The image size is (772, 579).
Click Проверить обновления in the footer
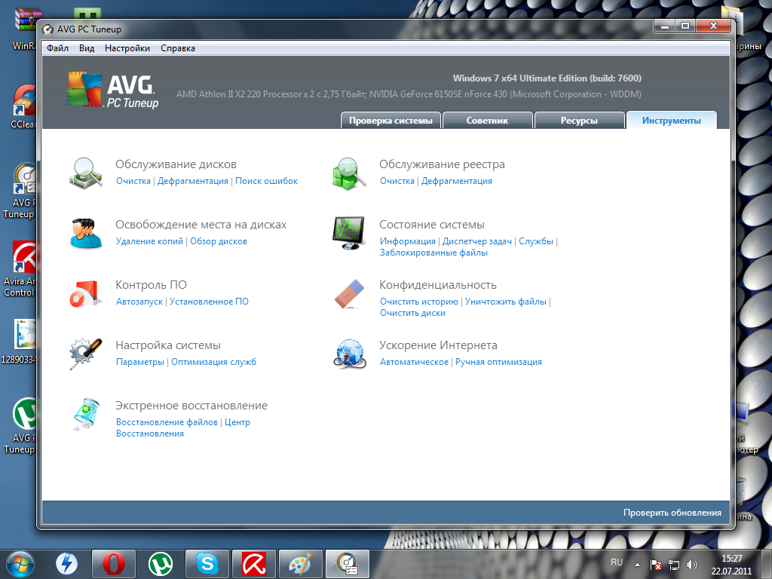click(x=672, y=513)
